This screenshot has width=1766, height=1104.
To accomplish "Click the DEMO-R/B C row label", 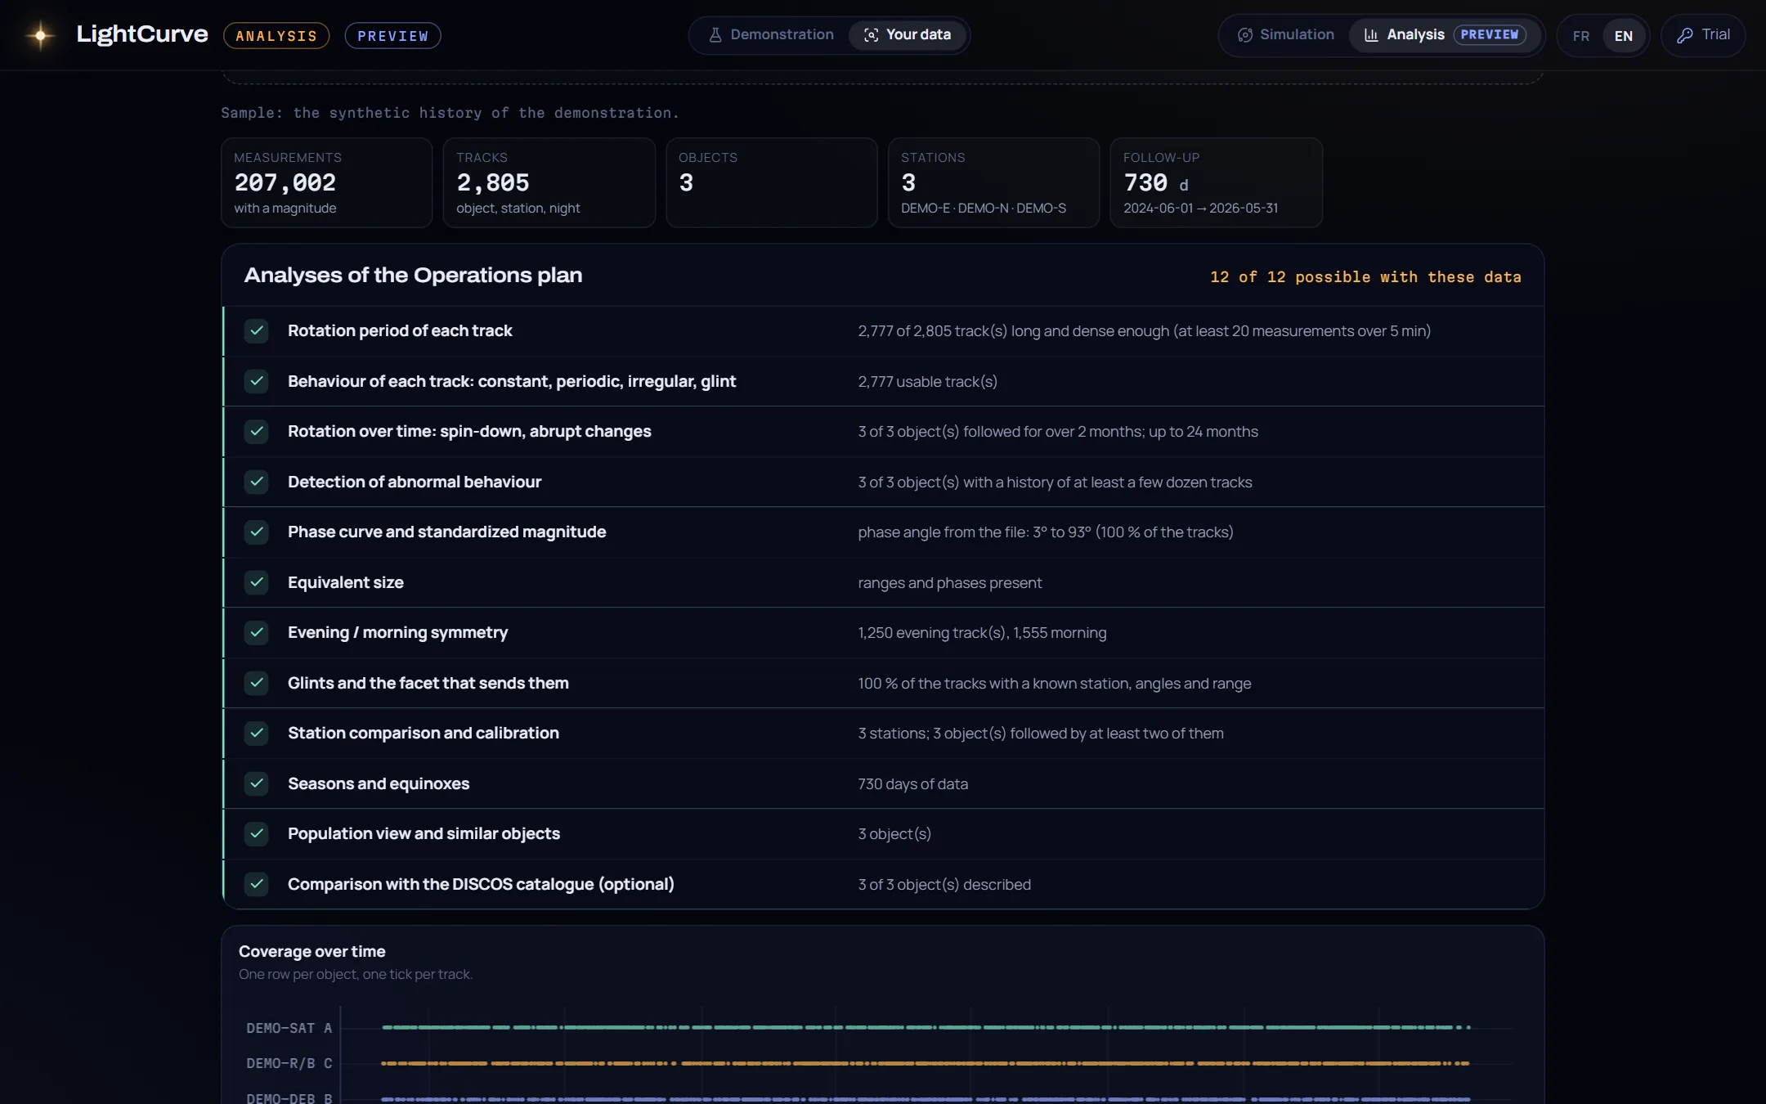I will pyautogui.click(x=289, y=1063).
